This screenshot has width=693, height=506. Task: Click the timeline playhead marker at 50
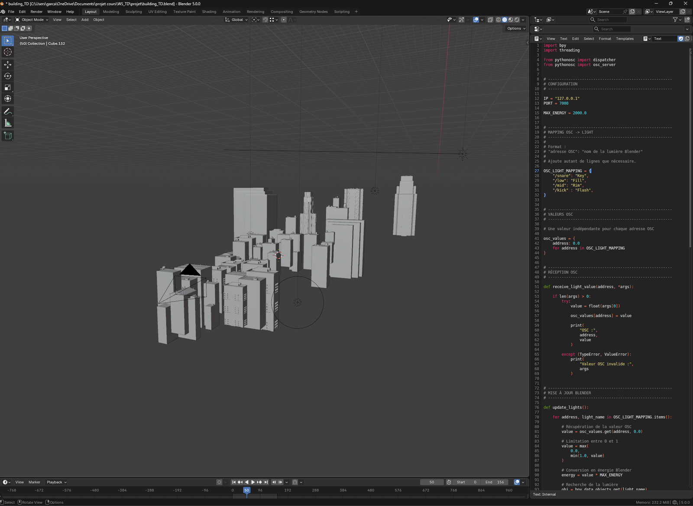pyautogui.click(x=246, y=490)
